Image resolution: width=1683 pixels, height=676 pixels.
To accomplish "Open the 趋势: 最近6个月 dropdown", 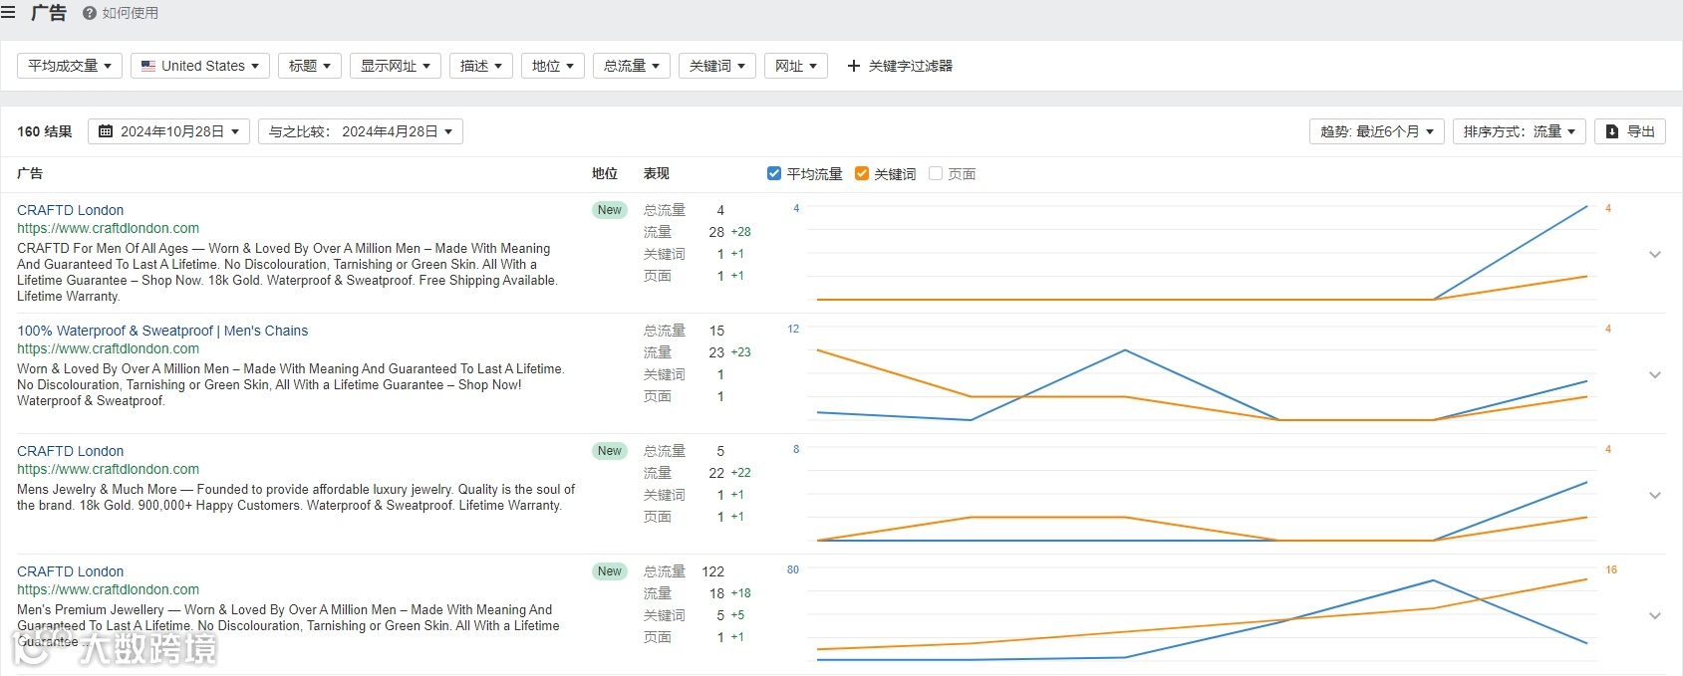I will point(1376,131).
